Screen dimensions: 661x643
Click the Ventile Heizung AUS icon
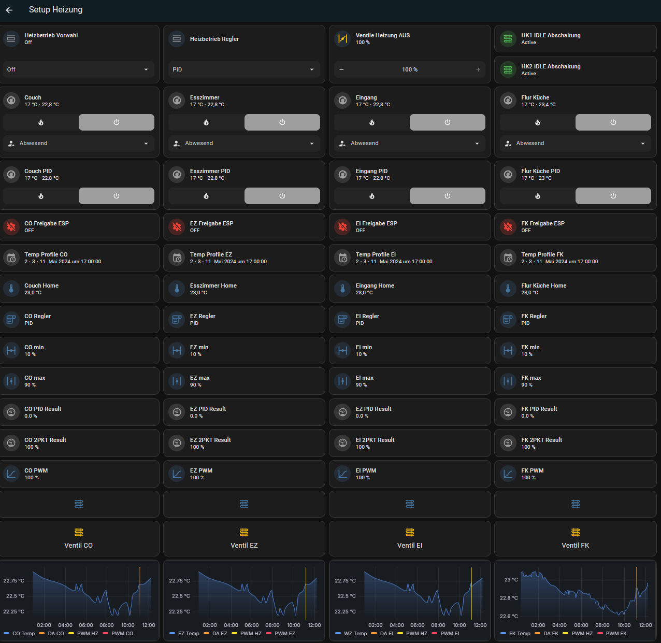(x=342, y=39)
